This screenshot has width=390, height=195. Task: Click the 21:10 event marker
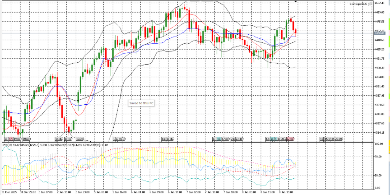point(239,139)
